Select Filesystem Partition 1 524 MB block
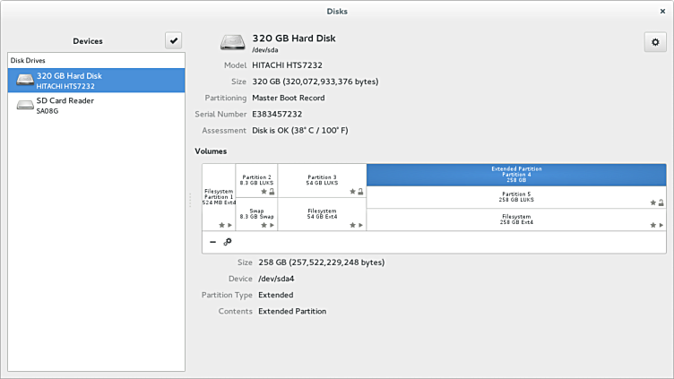This screenshot has width=674, height=379. 219,197
